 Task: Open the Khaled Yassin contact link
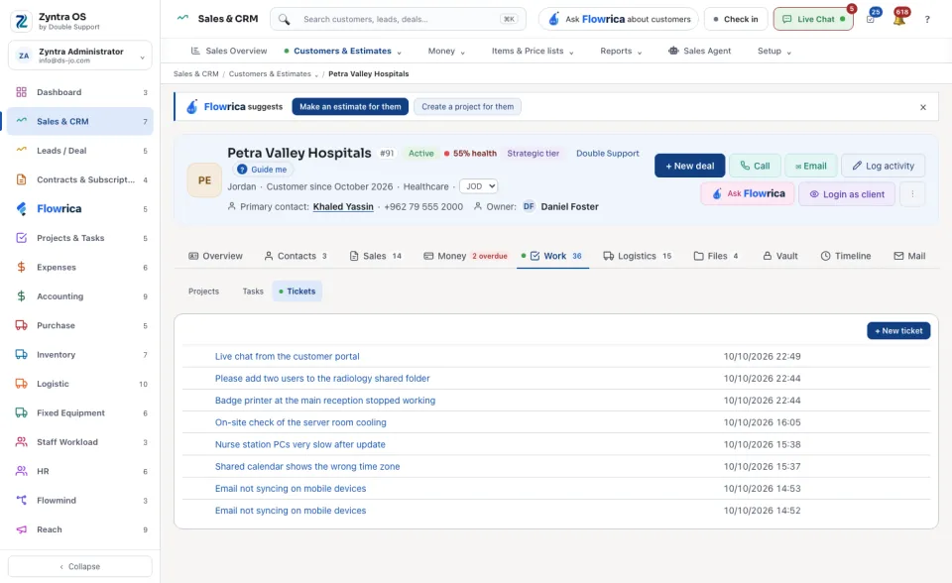coord(343,207)
